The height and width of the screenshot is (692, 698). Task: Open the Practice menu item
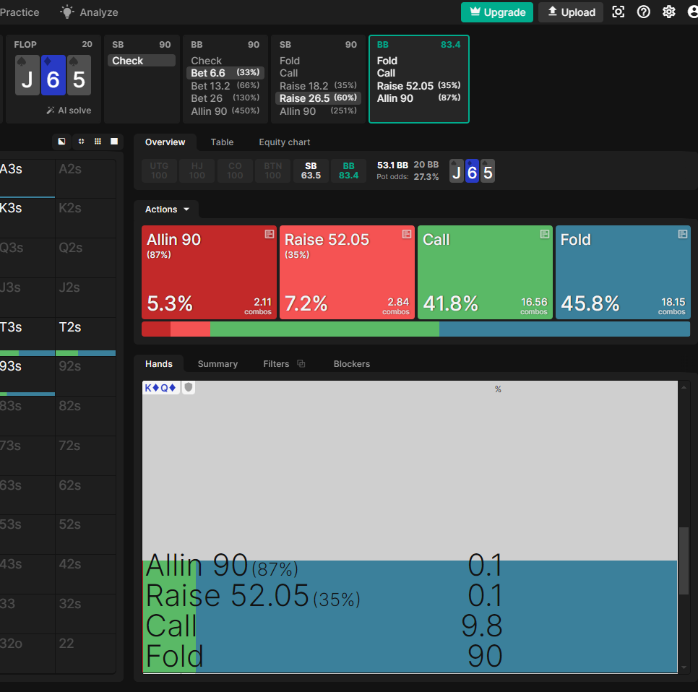tap(20, 12)
